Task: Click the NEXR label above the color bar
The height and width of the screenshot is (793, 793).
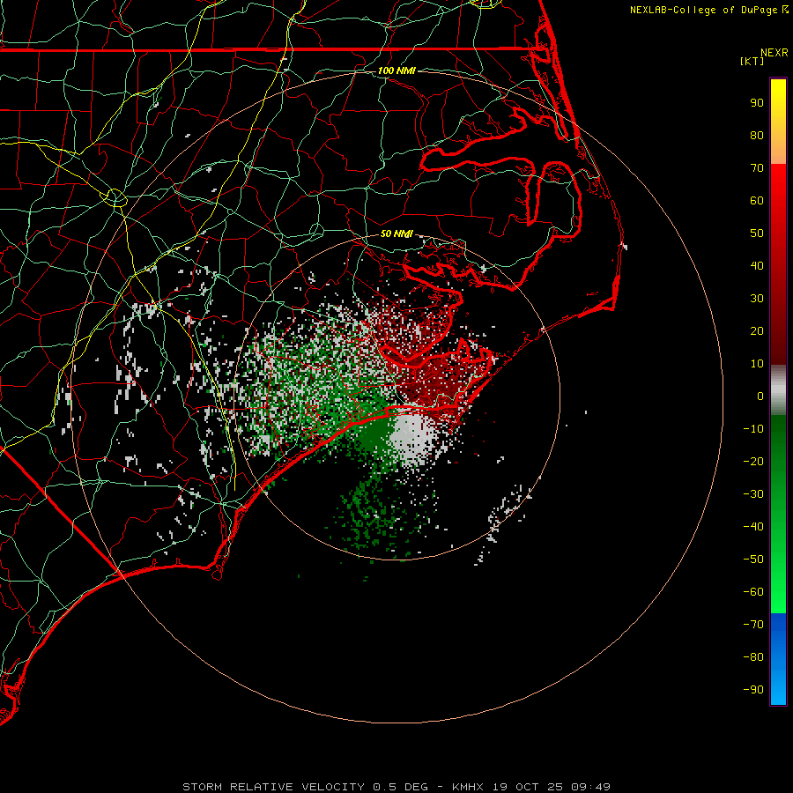Action: [x=774, y=53]
